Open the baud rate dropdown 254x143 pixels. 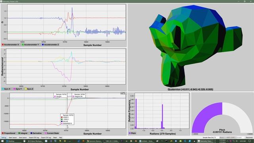point(241,137)
